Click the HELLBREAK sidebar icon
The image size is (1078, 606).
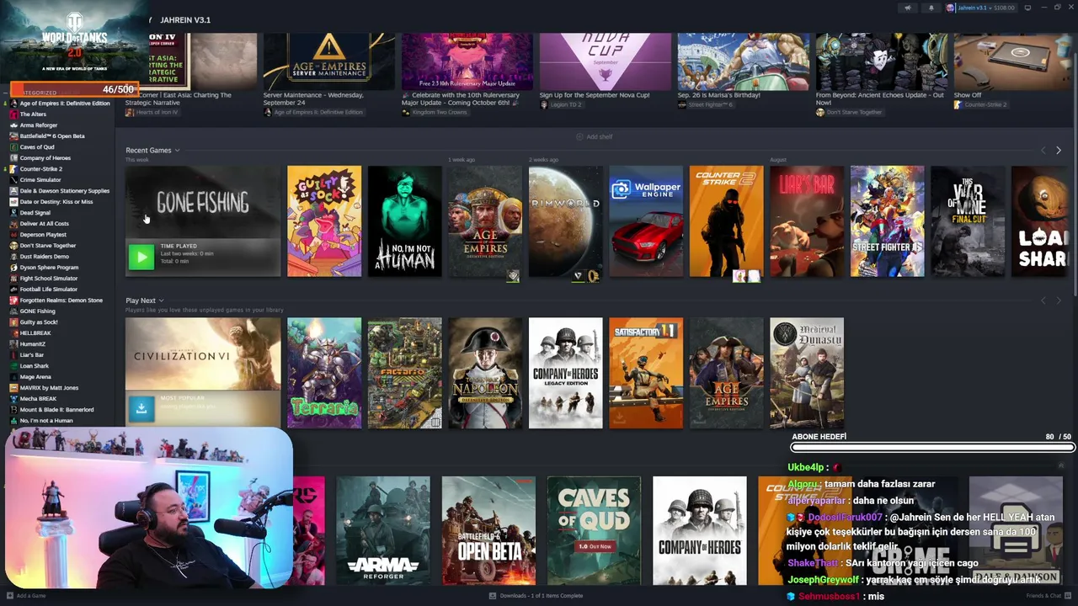point(13,333)
